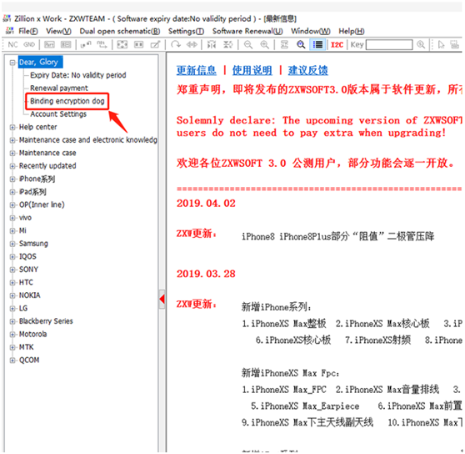Click the second board view icon after GND
The image size is (465, 454).
click(66, 45)
